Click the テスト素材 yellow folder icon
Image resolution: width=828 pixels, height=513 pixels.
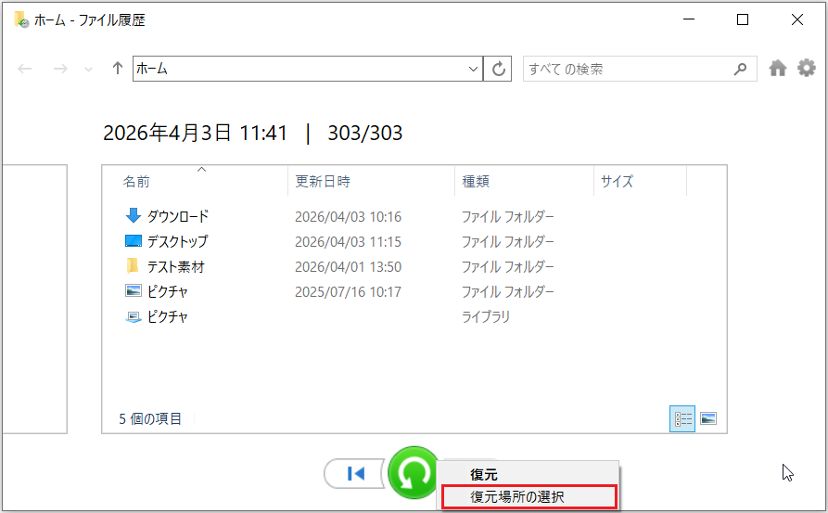tap(133, 265)
